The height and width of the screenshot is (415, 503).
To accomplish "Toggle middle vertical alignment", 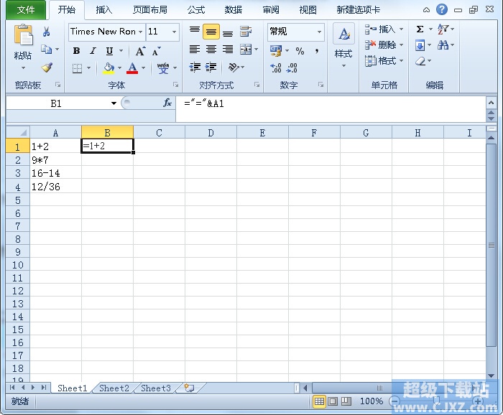I will [211, 32].
